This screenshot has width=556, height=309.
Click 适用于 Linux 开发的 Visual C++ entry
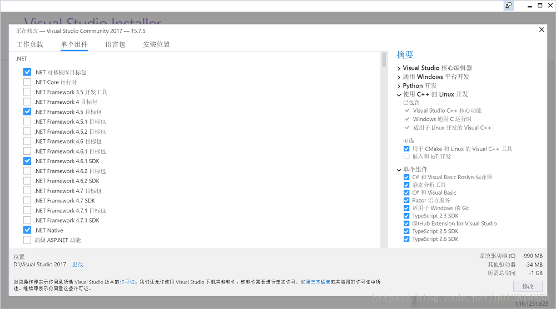point(451,128)
